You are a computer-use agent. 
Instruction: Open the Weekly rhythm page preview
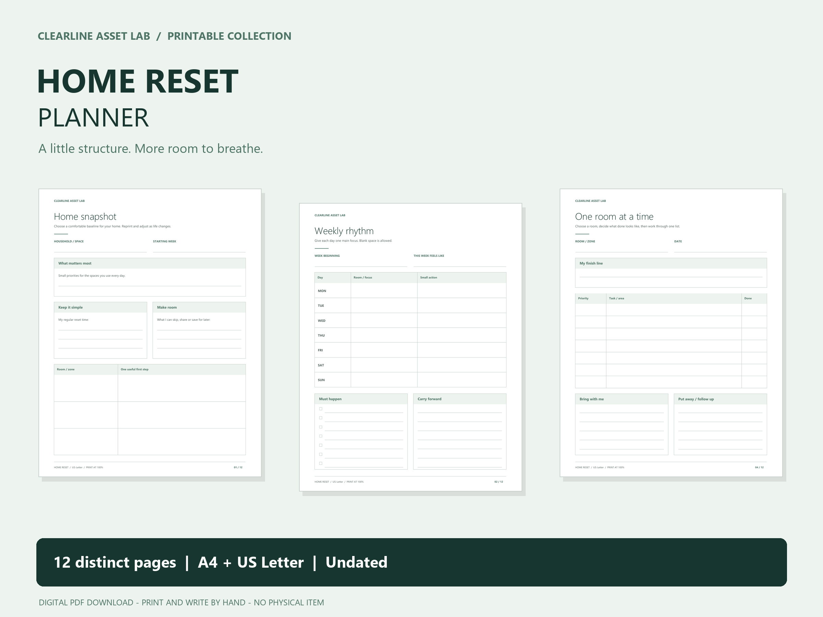[410, 347]
